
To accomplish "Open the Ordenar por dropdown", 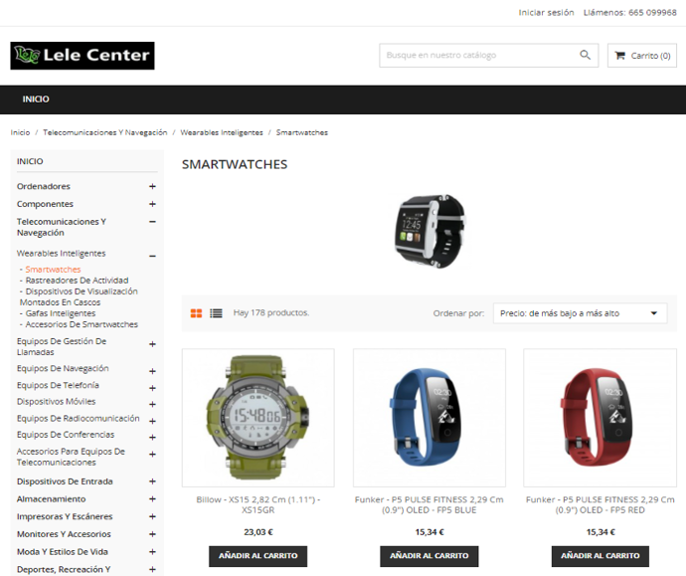I will click(x=580, y=313).
